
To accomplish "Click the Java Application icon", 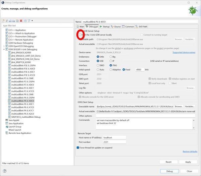I will pos(7,123).
